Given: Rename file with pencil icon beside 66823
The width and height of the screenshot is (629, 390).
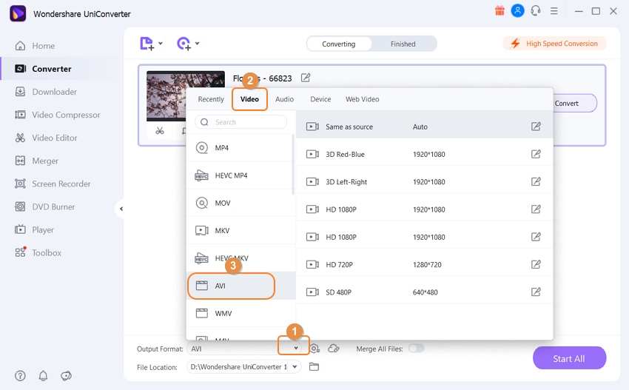Looking at the screenshot, I should pyautogui.click(x=306, y=78).
